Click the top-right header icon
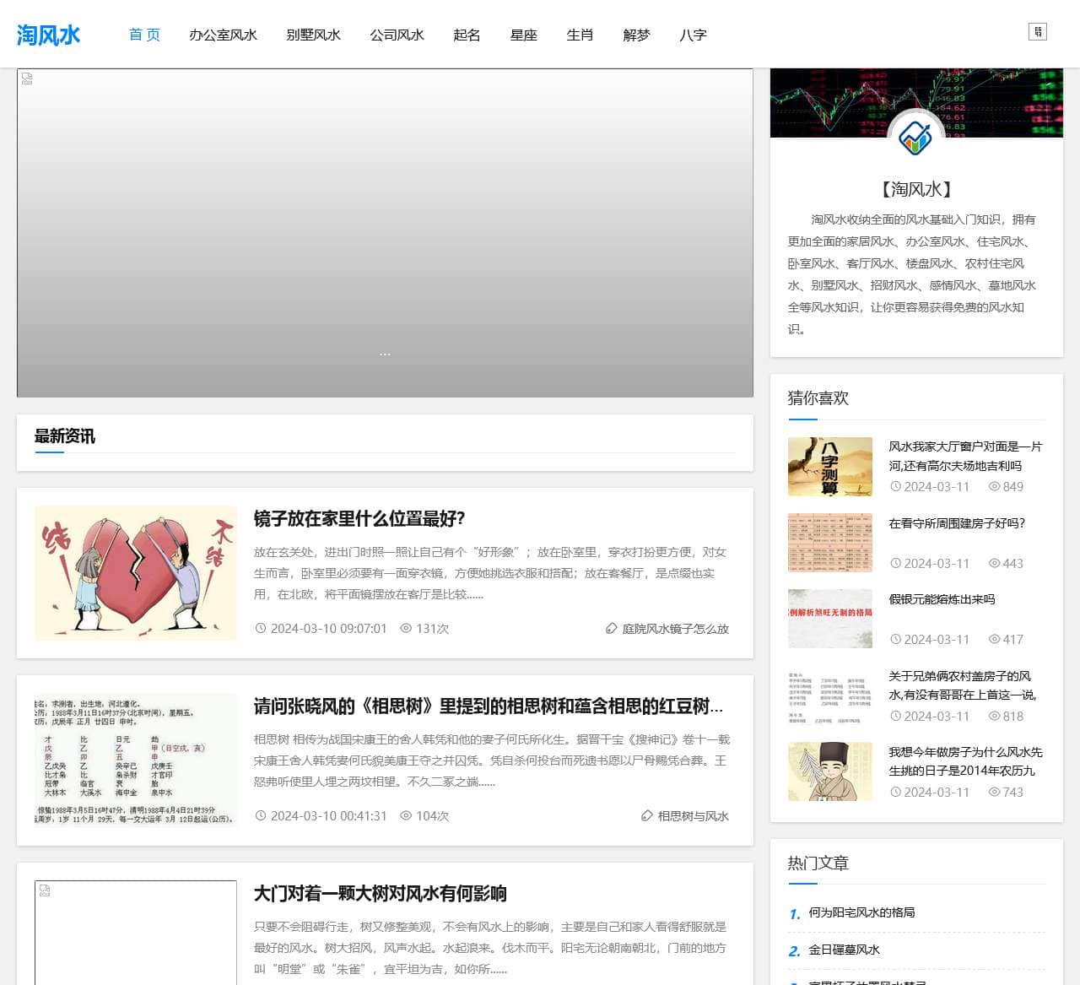1080x985 pixels. click(1037, 32)
